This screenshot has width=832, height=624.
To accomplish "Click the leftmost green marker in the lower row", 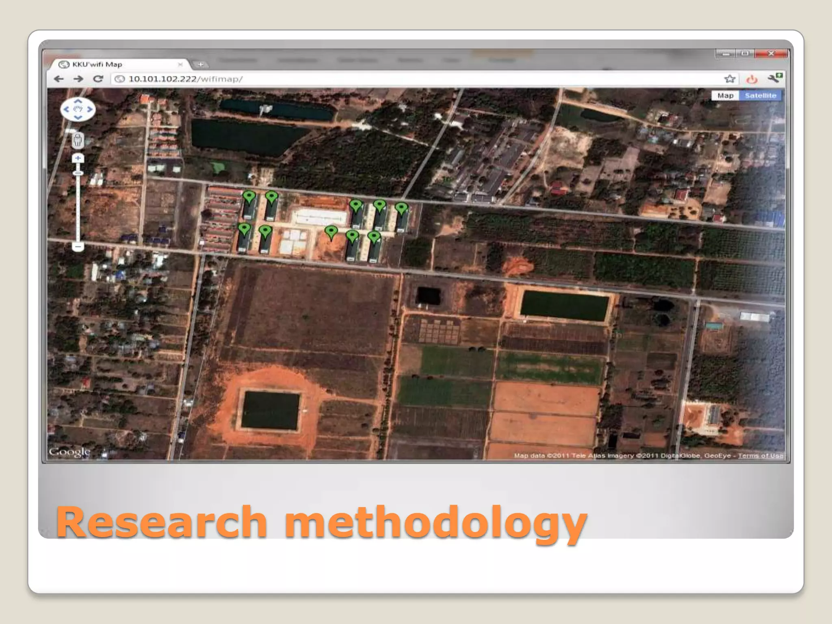I will [x=244, y=230].
